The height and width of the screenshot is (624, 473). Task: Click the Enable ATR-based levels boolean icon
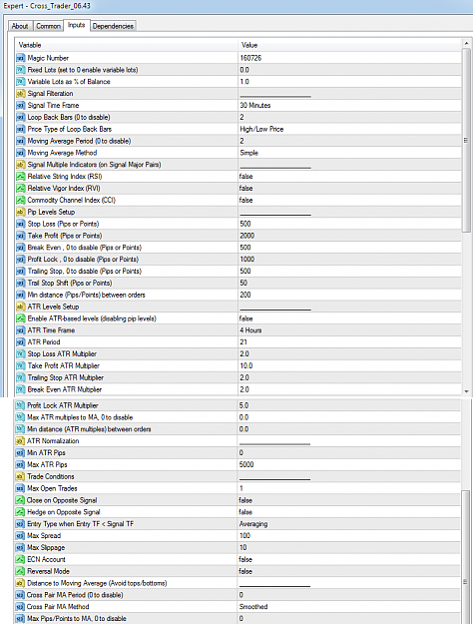tap(21, 318)
